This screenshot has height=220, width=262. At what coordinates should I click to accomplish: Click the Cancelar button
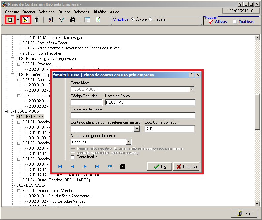[x=186, y=167]
